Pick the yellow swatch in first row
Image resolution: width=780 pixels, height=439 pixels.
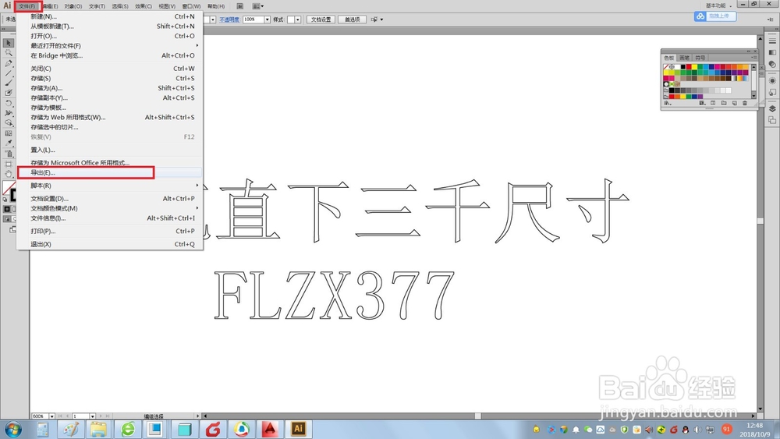point(694,66)
